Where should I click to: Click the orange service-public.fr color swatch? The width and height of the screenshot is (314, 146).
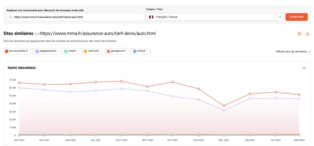coord(6,51)
